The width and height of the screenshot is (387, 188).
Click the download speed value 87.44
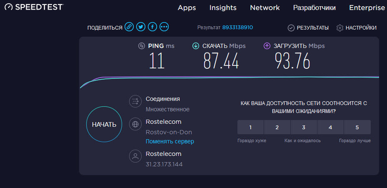[x=221, y=61]
